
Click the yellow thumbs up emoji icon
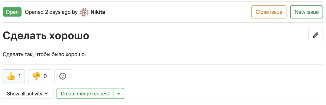tap(11, 76)
